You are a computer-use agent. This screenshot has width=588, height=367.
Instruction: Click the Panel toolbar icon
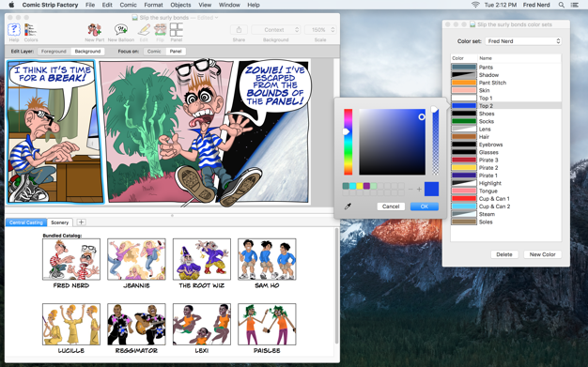pos(177,30)
